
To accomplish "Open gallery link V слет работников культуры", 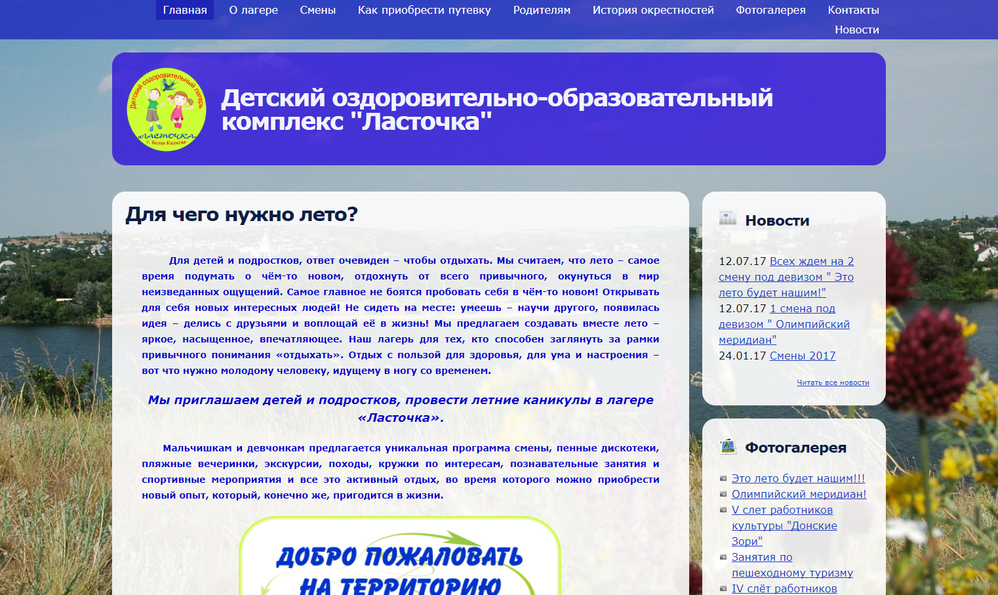I will (x=784, y=525).
